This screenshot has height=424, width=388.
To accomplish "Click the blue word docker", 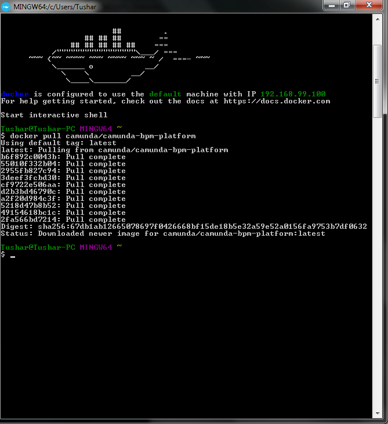I will pos(14,94).
